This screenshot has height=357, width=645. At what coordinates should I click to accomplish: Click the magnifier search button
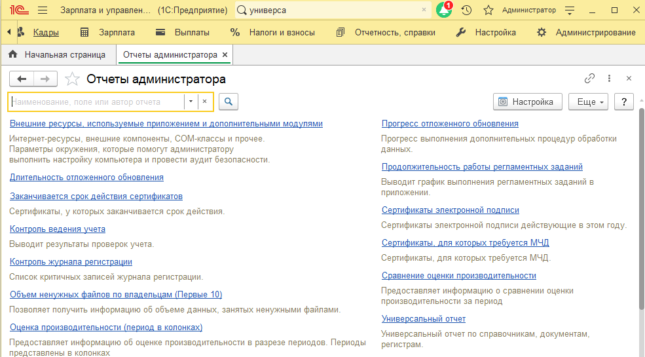pyautogui.click(x=228, y=102)
